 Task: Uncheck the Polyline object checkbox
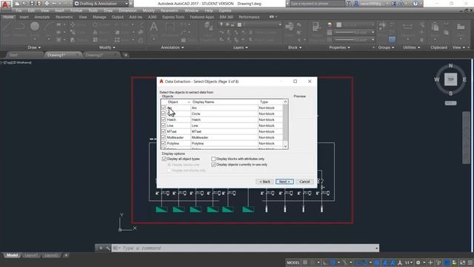pyautogui.click(x=164, y=143)
